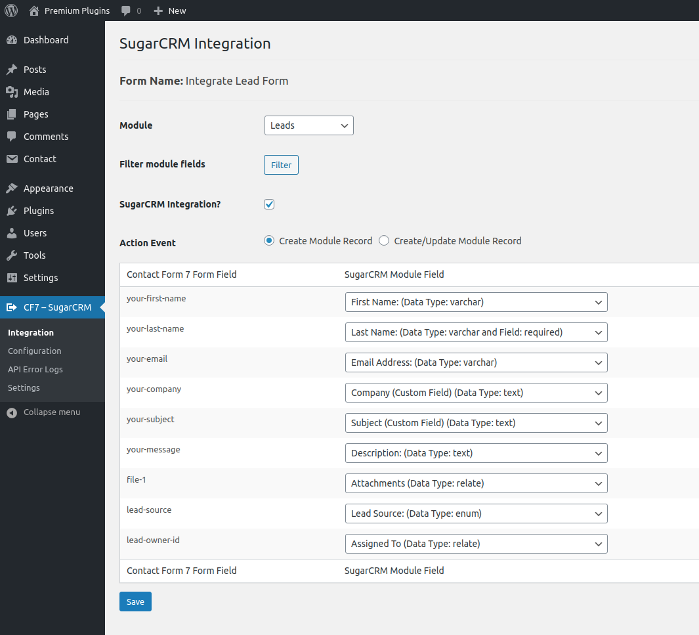Select the Pages icon in the sidebar

click(x=13, y=114)
